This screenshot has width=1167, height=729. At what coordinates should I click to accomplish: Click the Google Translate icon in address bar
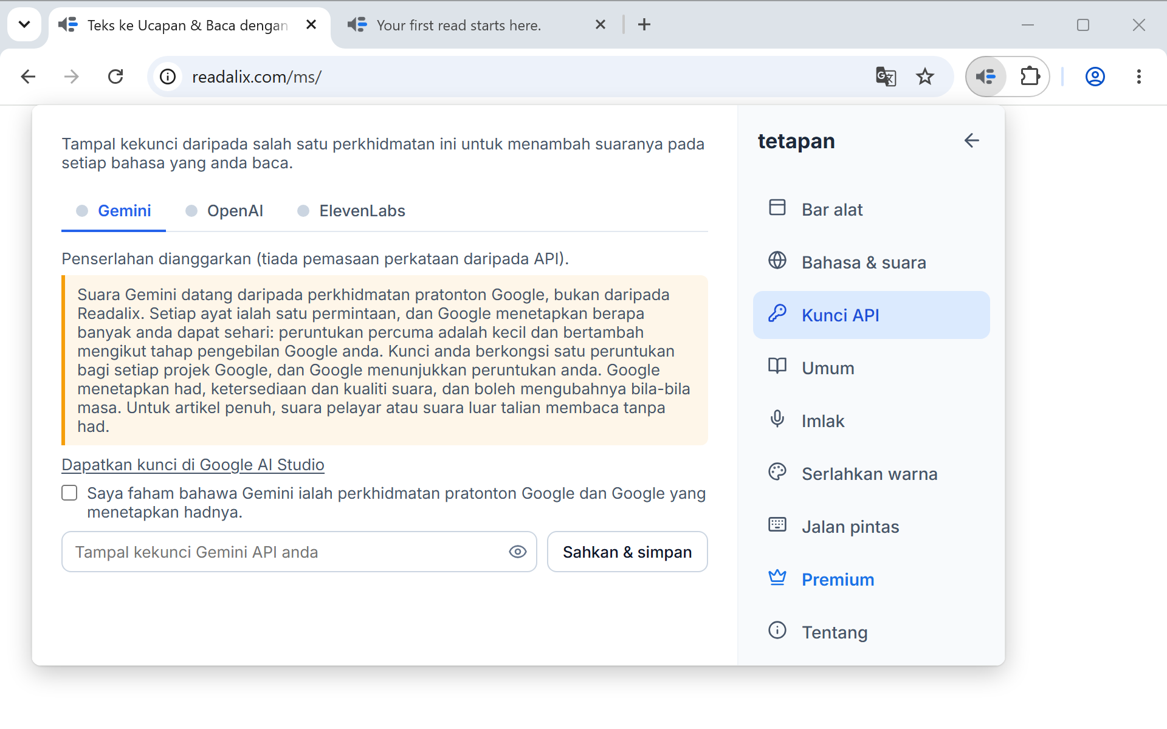pos(886,77)
